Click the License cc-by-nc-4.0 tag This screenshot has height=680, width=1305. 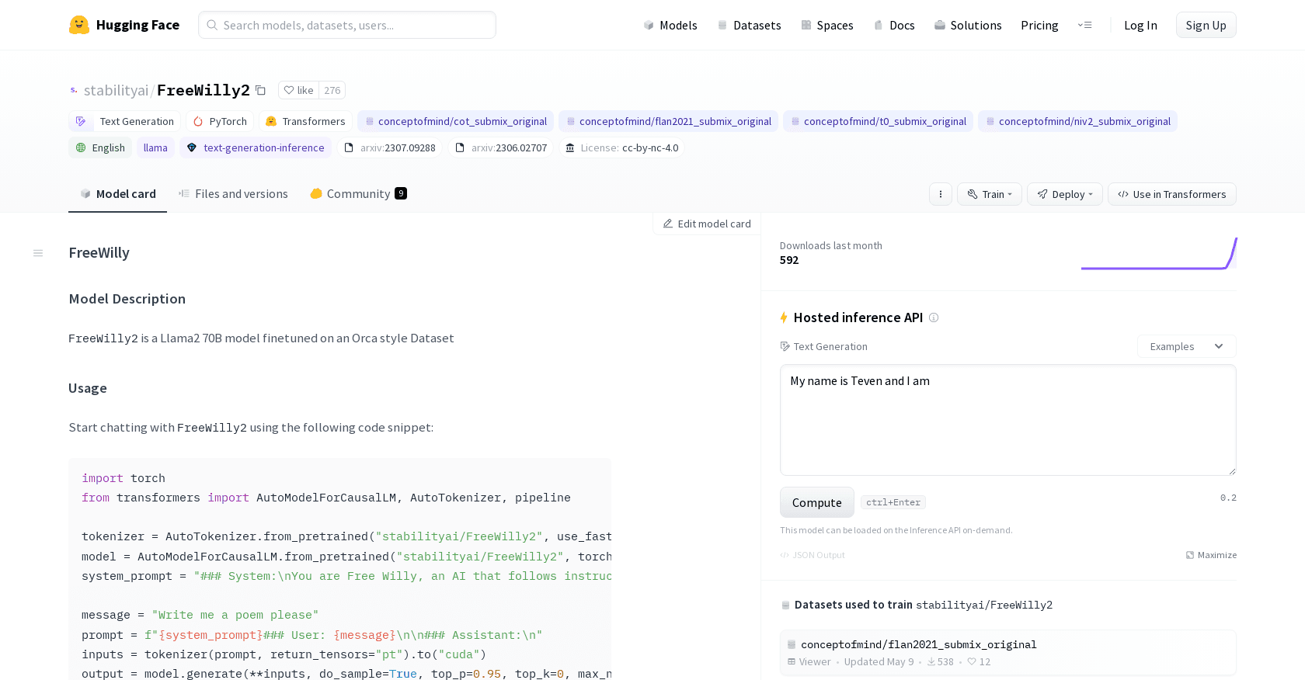[621, 147]
